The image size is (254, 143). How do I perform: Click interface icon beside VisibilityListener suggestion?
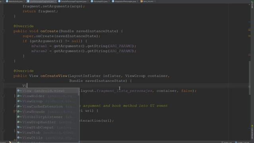coord(18,116)
